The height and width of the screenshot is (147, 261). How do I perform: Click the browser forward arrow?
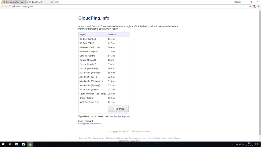click(x=6, y=6)
